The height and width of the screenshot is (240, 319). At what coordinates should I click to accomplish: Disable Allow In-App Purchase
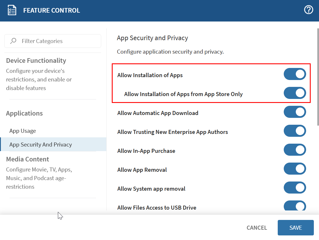295,150
